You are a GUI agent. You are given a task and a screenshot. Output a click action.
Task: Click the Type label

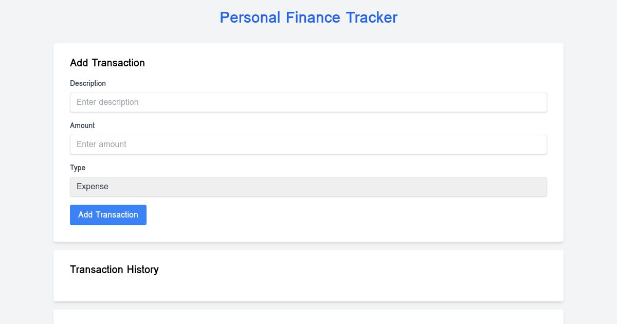(x=78, y=168)
